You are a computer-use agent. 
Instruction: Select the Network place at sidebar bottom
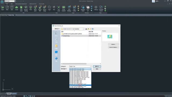tap(56, 59)
